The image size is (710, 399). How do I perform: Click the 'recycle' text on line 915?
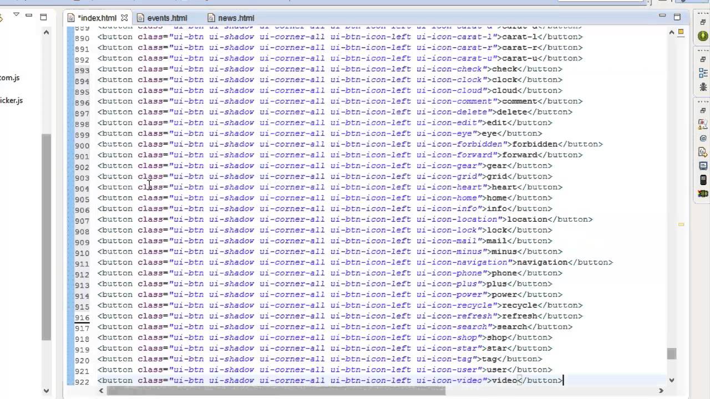519,305
